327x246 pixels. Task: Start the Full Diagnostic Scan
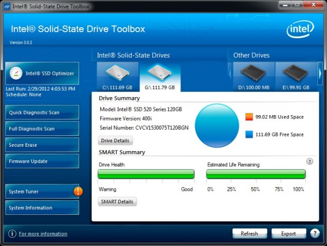pos(42,129)
